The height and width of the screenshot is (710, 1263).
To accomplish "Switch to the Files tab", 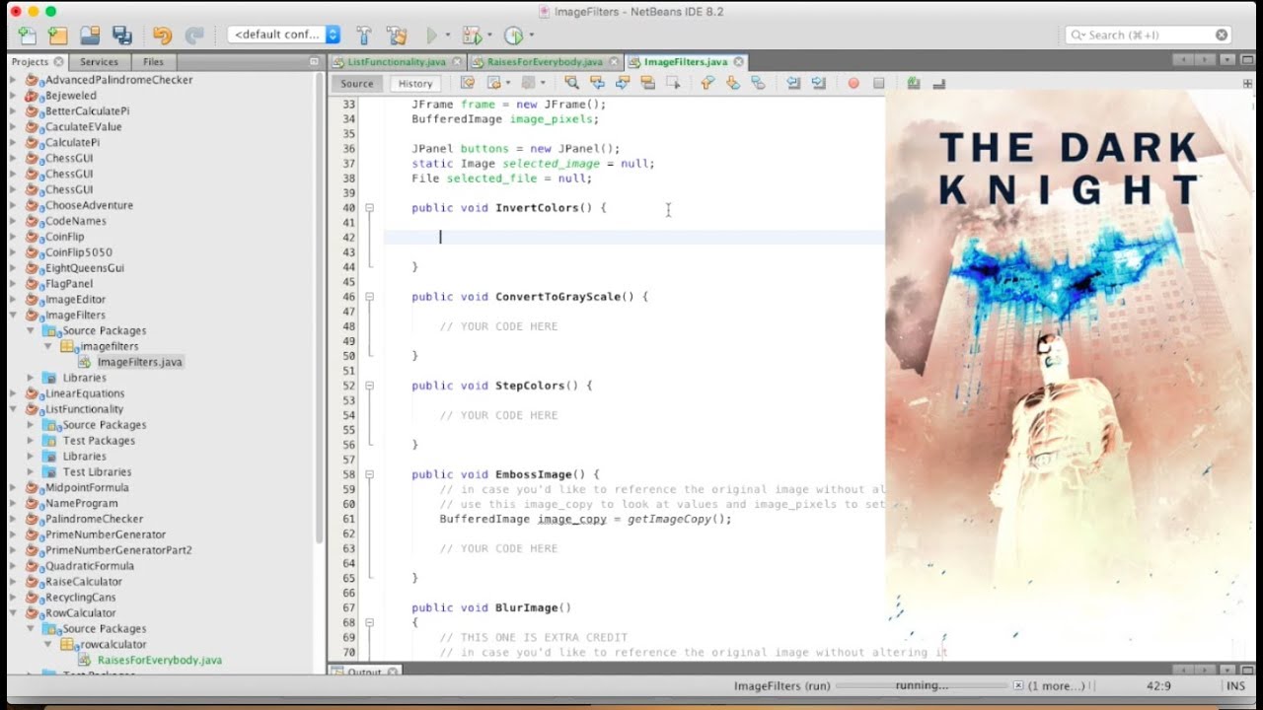I will coord(154,61).
